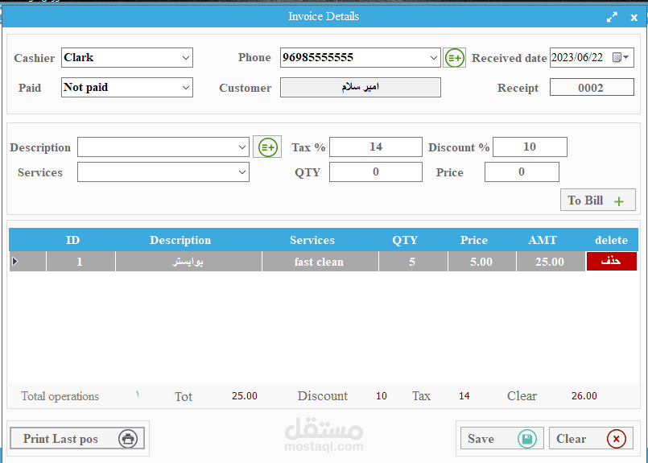Screen dimensions: 648x463
Task: Click the add-customer icon beside Phone
Action: coord(455,58)
